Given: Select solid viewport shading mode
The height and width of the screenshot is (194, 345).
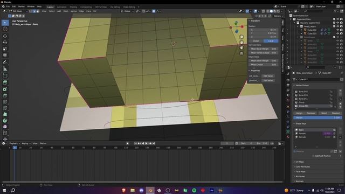Looking at the screenshot, I should click(x=271, y=11).
